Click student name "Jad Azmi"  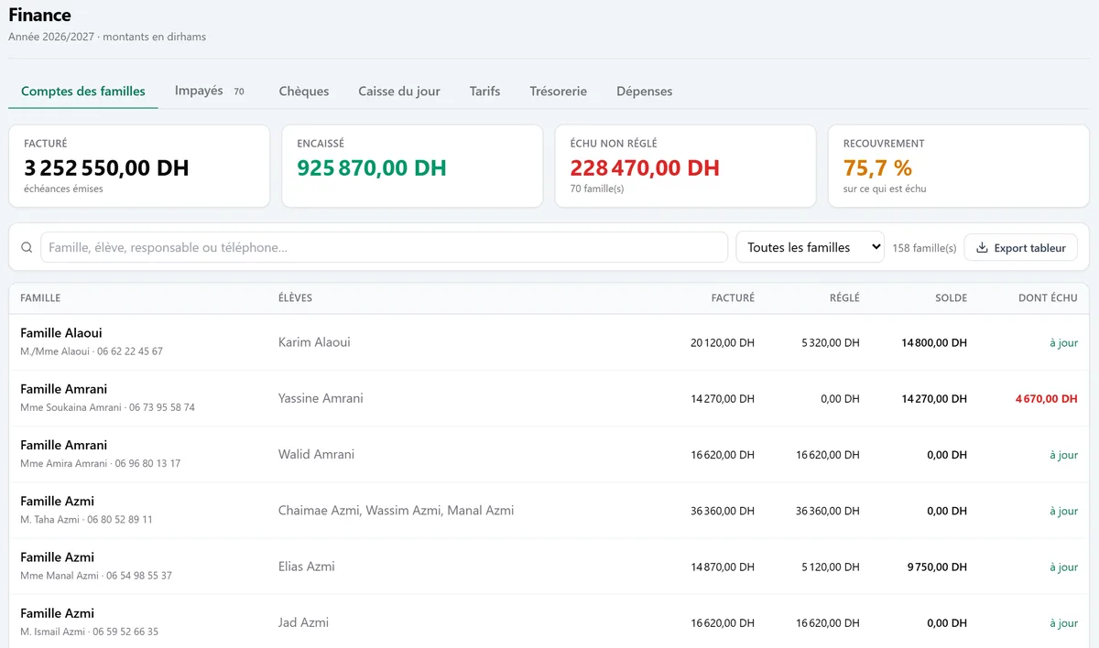303,622
